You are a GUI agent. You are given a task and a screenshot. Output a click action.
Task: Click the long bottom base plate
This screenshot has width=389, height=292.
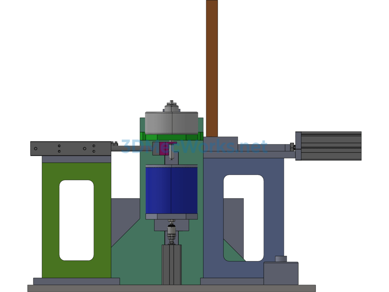171,288
